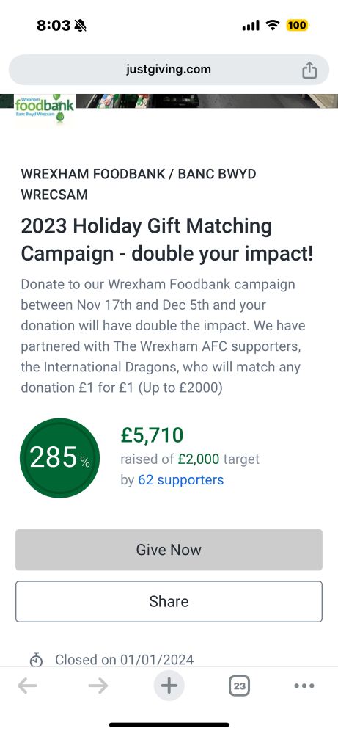Click the Share button

169,602
